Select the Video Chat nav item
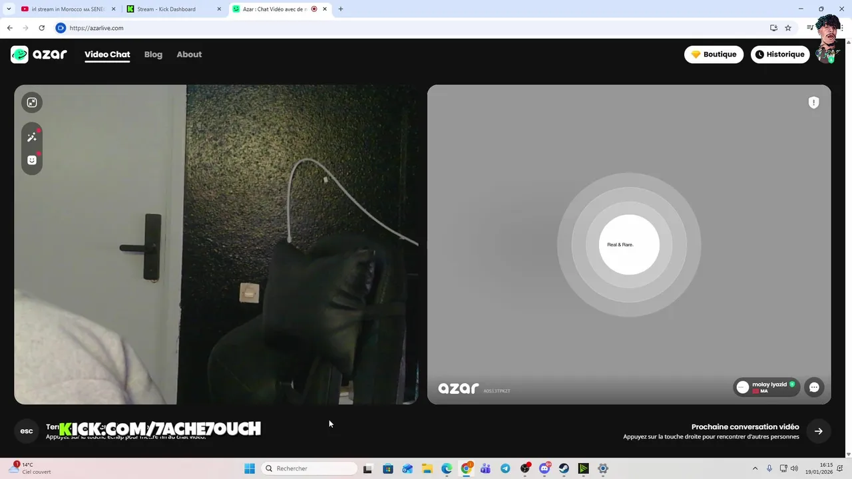 (107, 55)
